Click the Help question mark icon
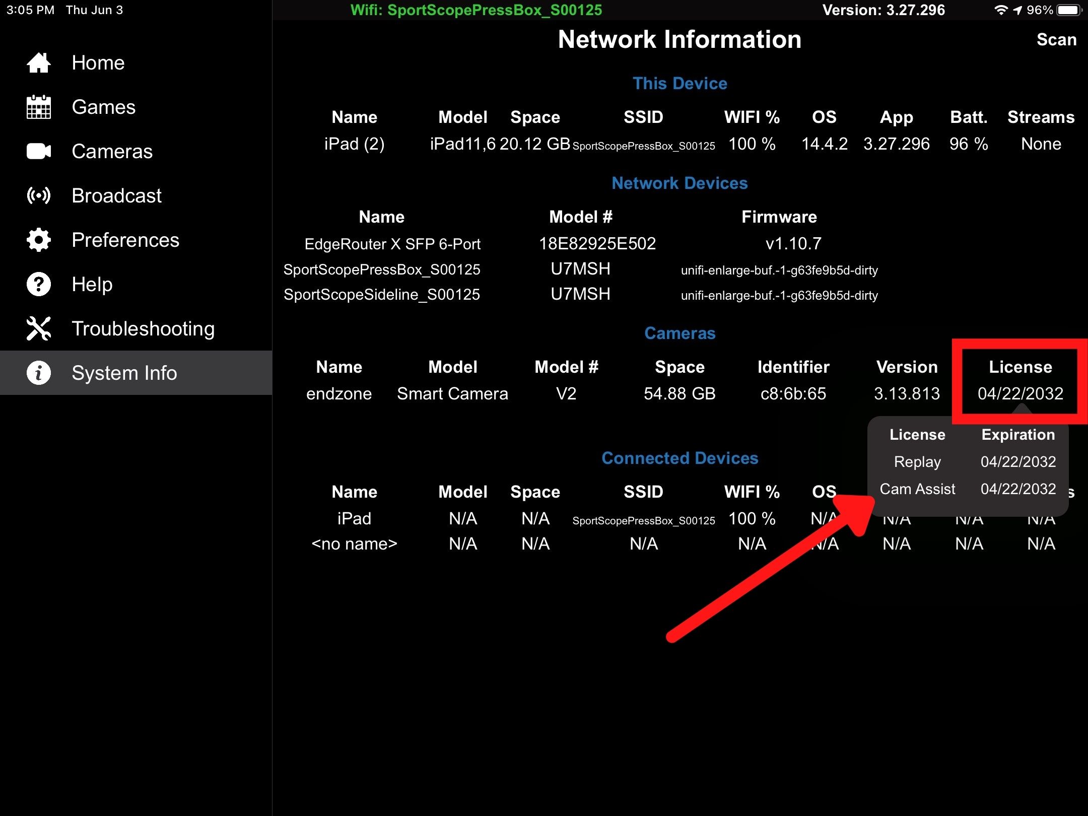Viewport: 1088px width, 816px height. tap(39, 284)
